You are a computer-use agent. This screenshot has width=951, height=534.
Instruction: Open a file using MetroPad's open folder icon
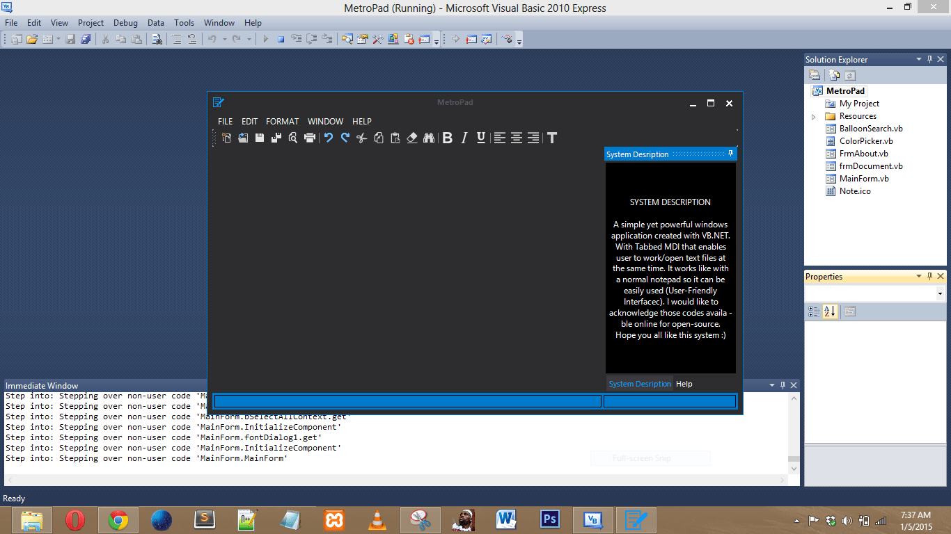click(x=243, y=138)
